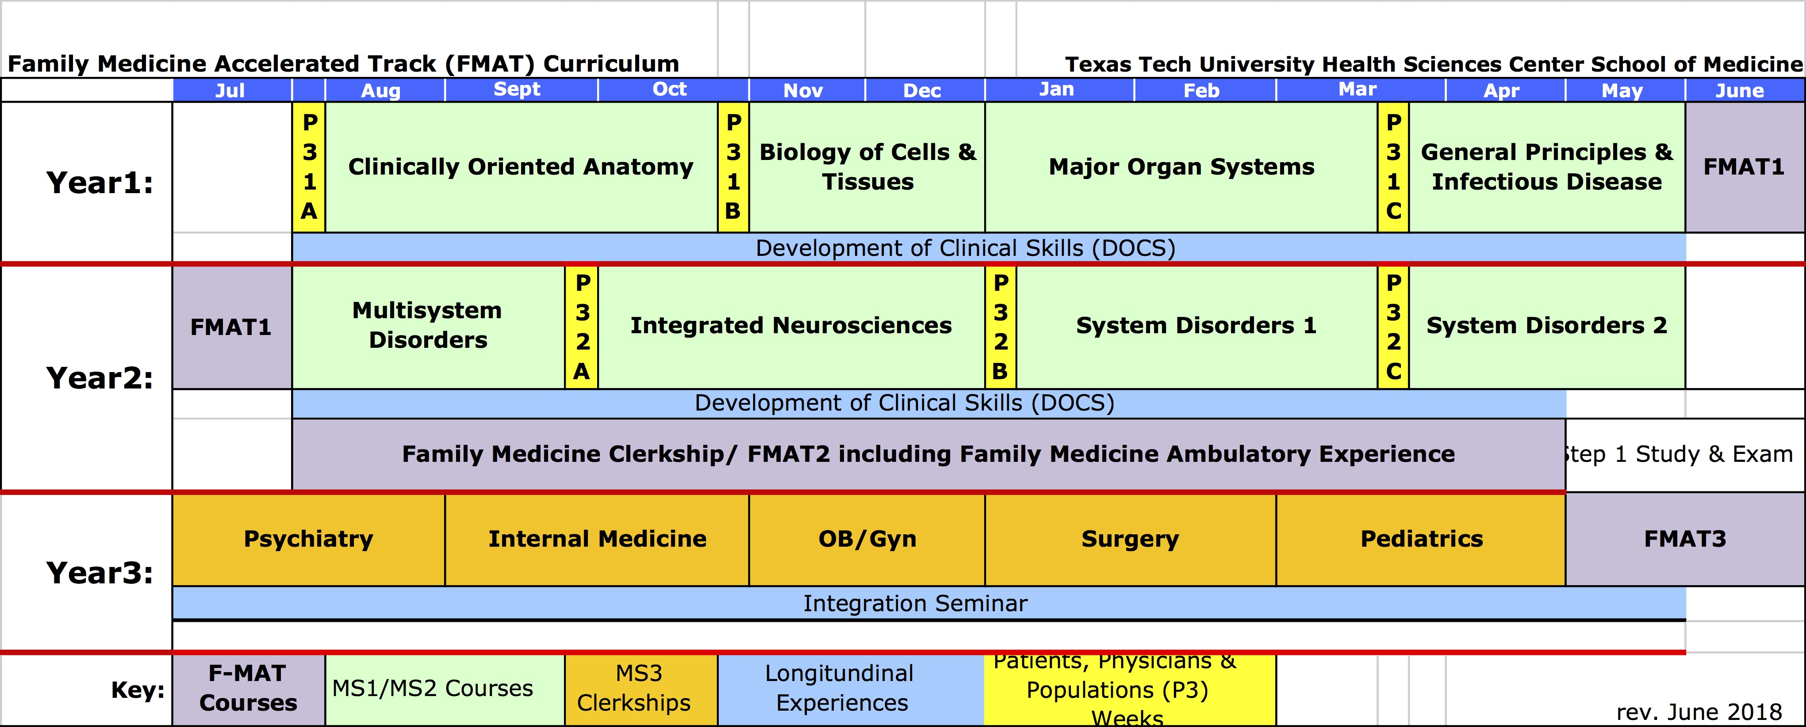Click the P32C yellow block
The image size is (1806, 727).
point(1394,327)
